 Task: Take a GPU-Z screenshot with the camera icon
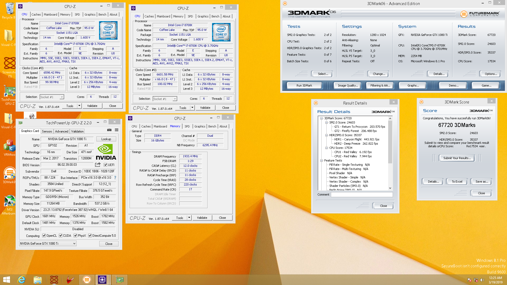point(109,130)
